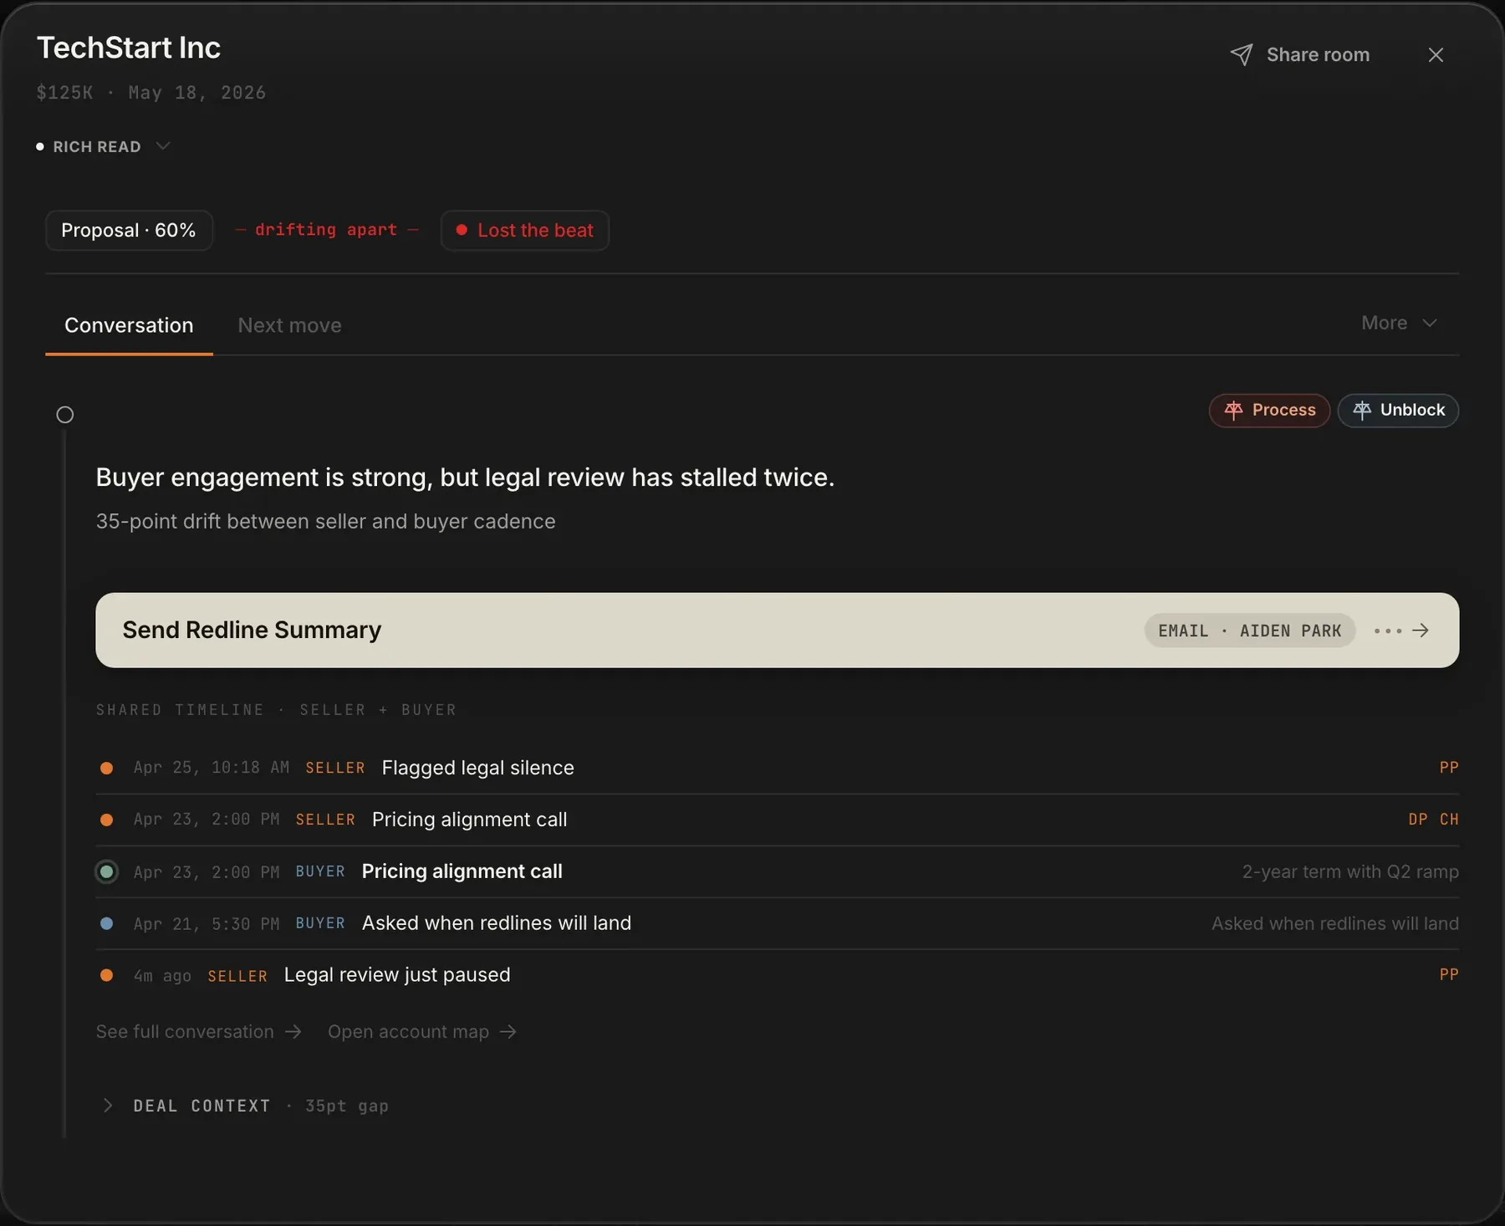Click the arrow next to Open account map
Image resolution: width=1505 pixels, height=1226 pixels.
[508, 1032]
